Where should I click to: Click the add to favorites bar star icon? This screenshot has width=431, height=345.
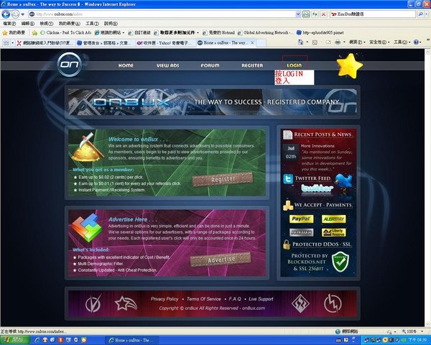point(34,33)
